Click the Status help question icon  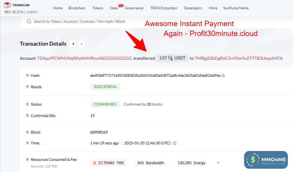pos(27,104)
